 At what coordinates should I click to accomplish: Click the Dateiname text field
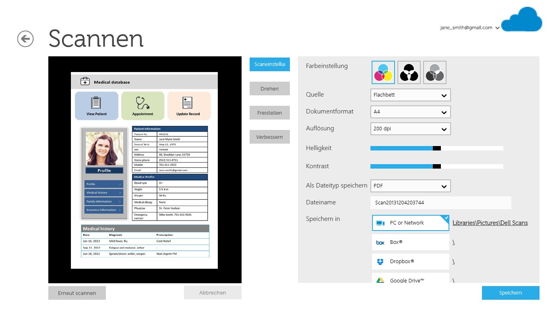(x=440, y=203)
